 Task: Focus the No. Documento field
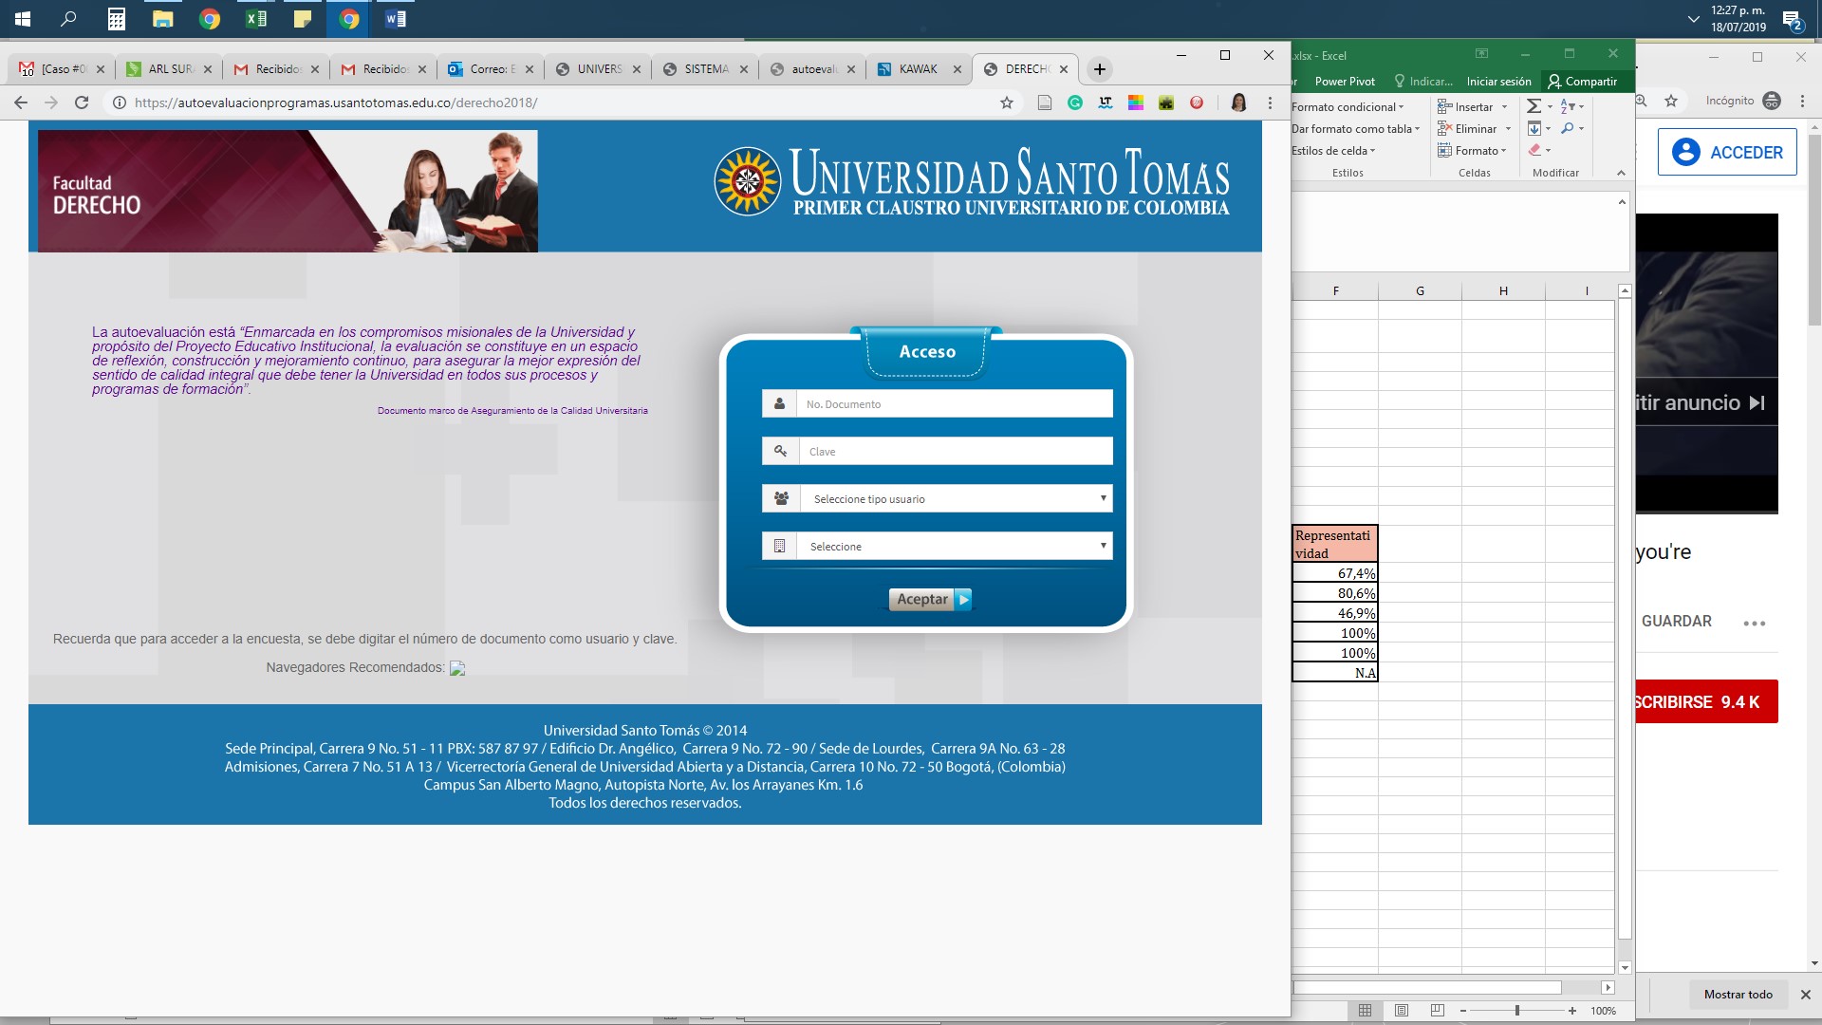tap(954, 403)
